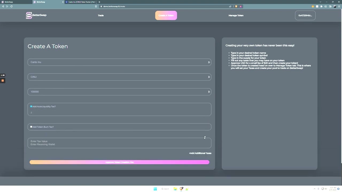This screenshot has width=342, height=192.
Task: Click 'Type in the supply for your token'
Action: tap(248, 58)
